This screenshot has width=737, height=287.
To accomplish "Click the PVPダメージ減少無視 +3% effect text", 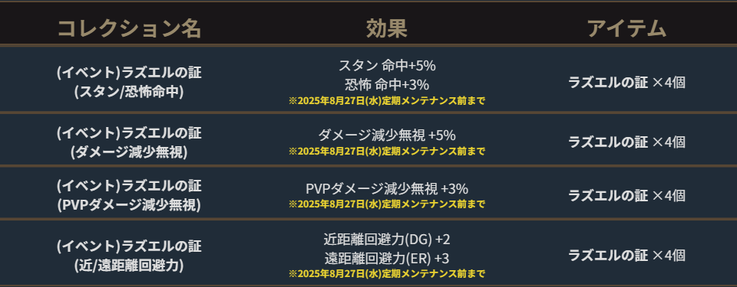I will (387, 188).
